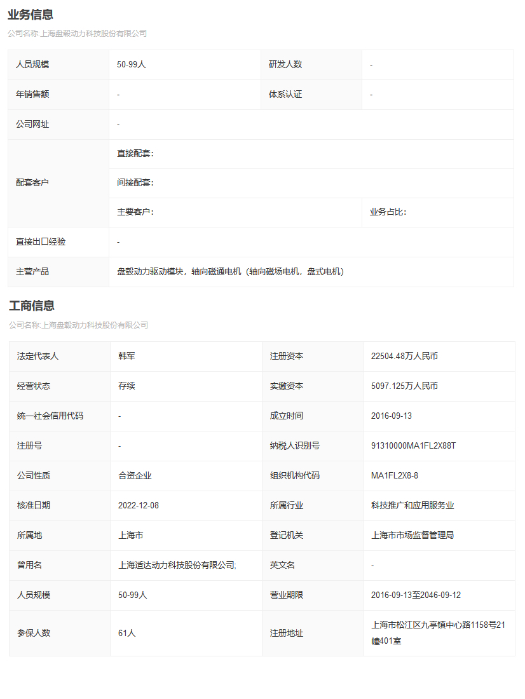The image size is (525, 699).
Task: Select the insured count 61人
Action: pos(126,634)
